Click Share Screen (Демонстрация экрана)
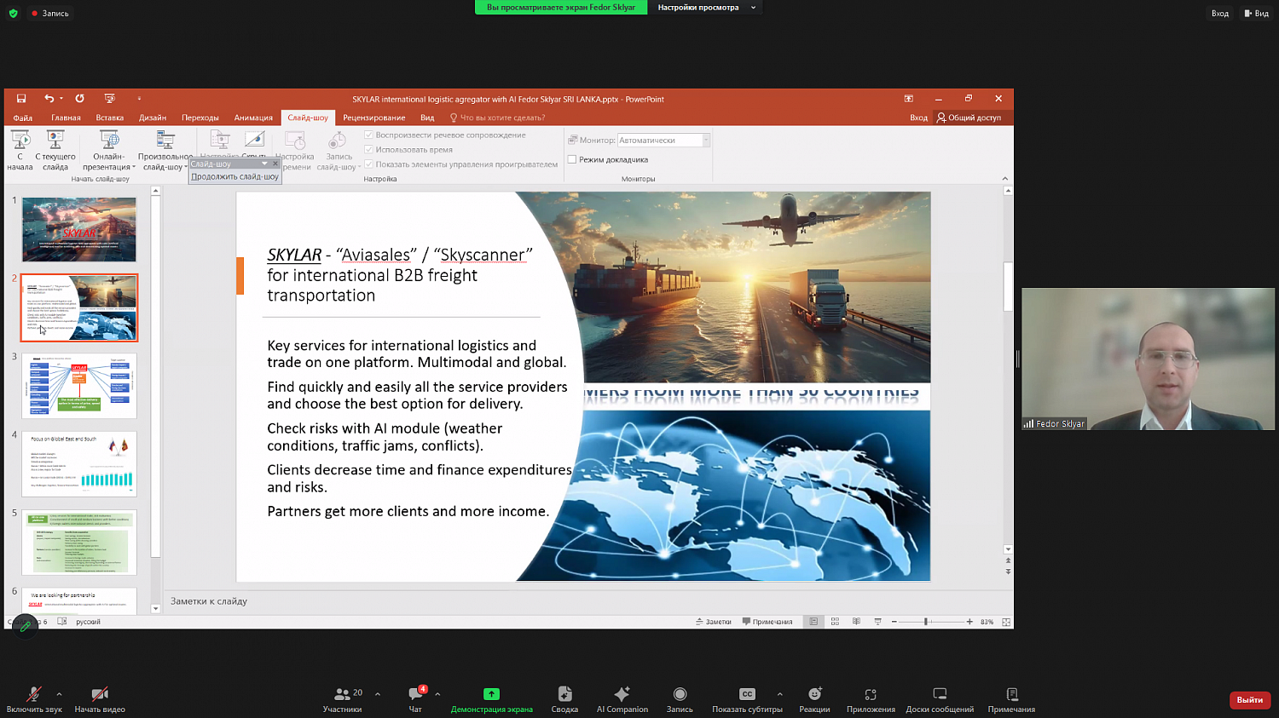 (x=491, y=699)
